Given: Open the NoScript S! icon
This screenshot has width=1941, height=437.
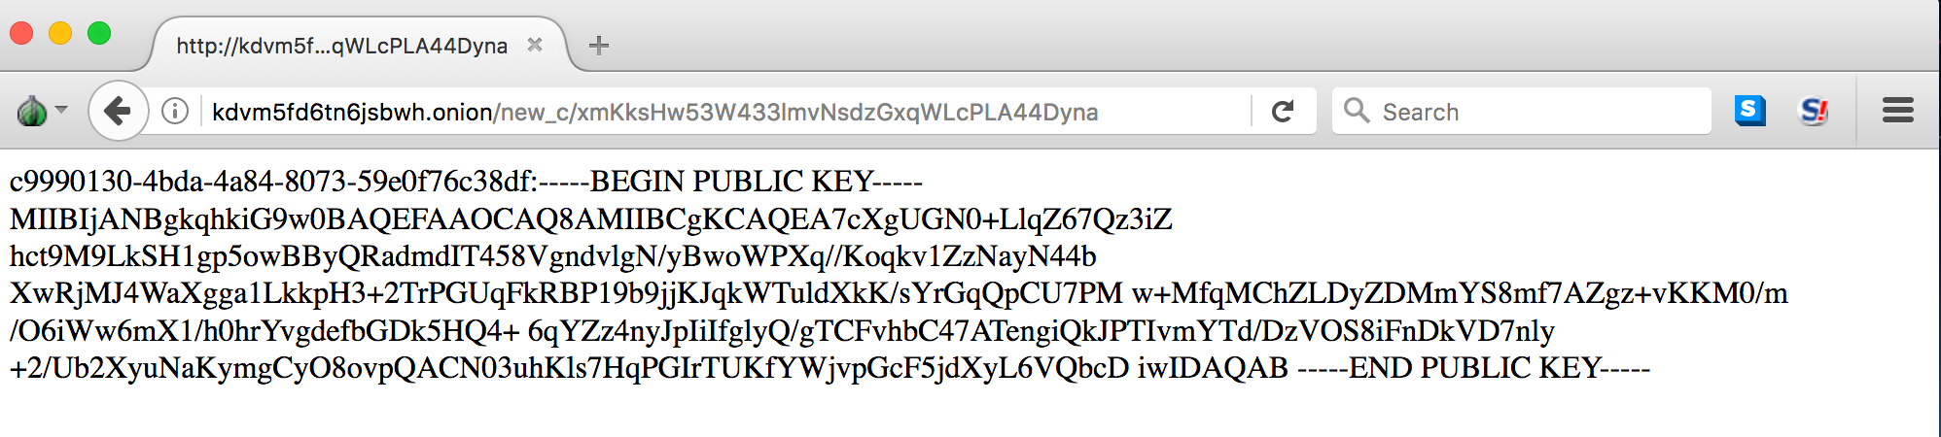Looking at the screenshot, I should tap(1815, 112).
